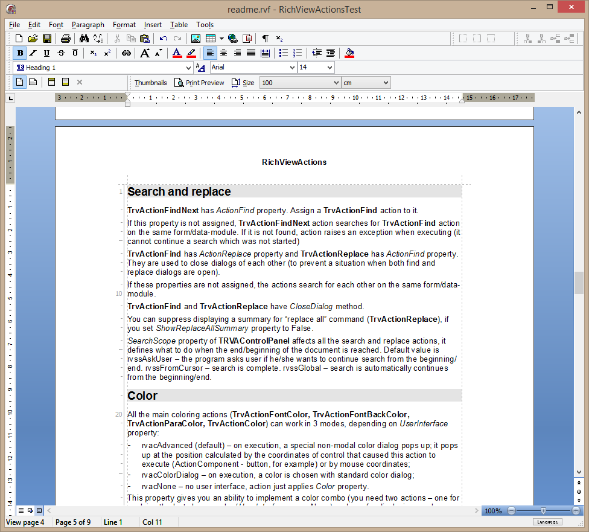This screenshot has height=532, width=589.
Task: Open the Insert menu
Action: [x=153, y=25]
